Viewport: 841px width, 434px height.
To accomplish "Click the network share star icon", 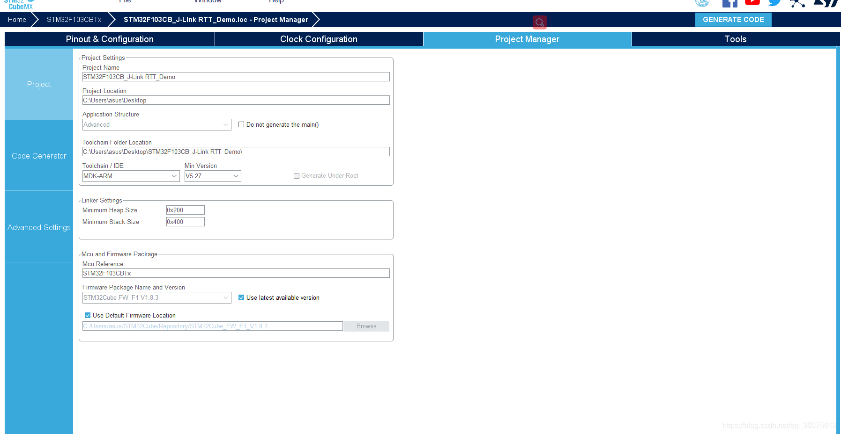I will coord(797,3).
